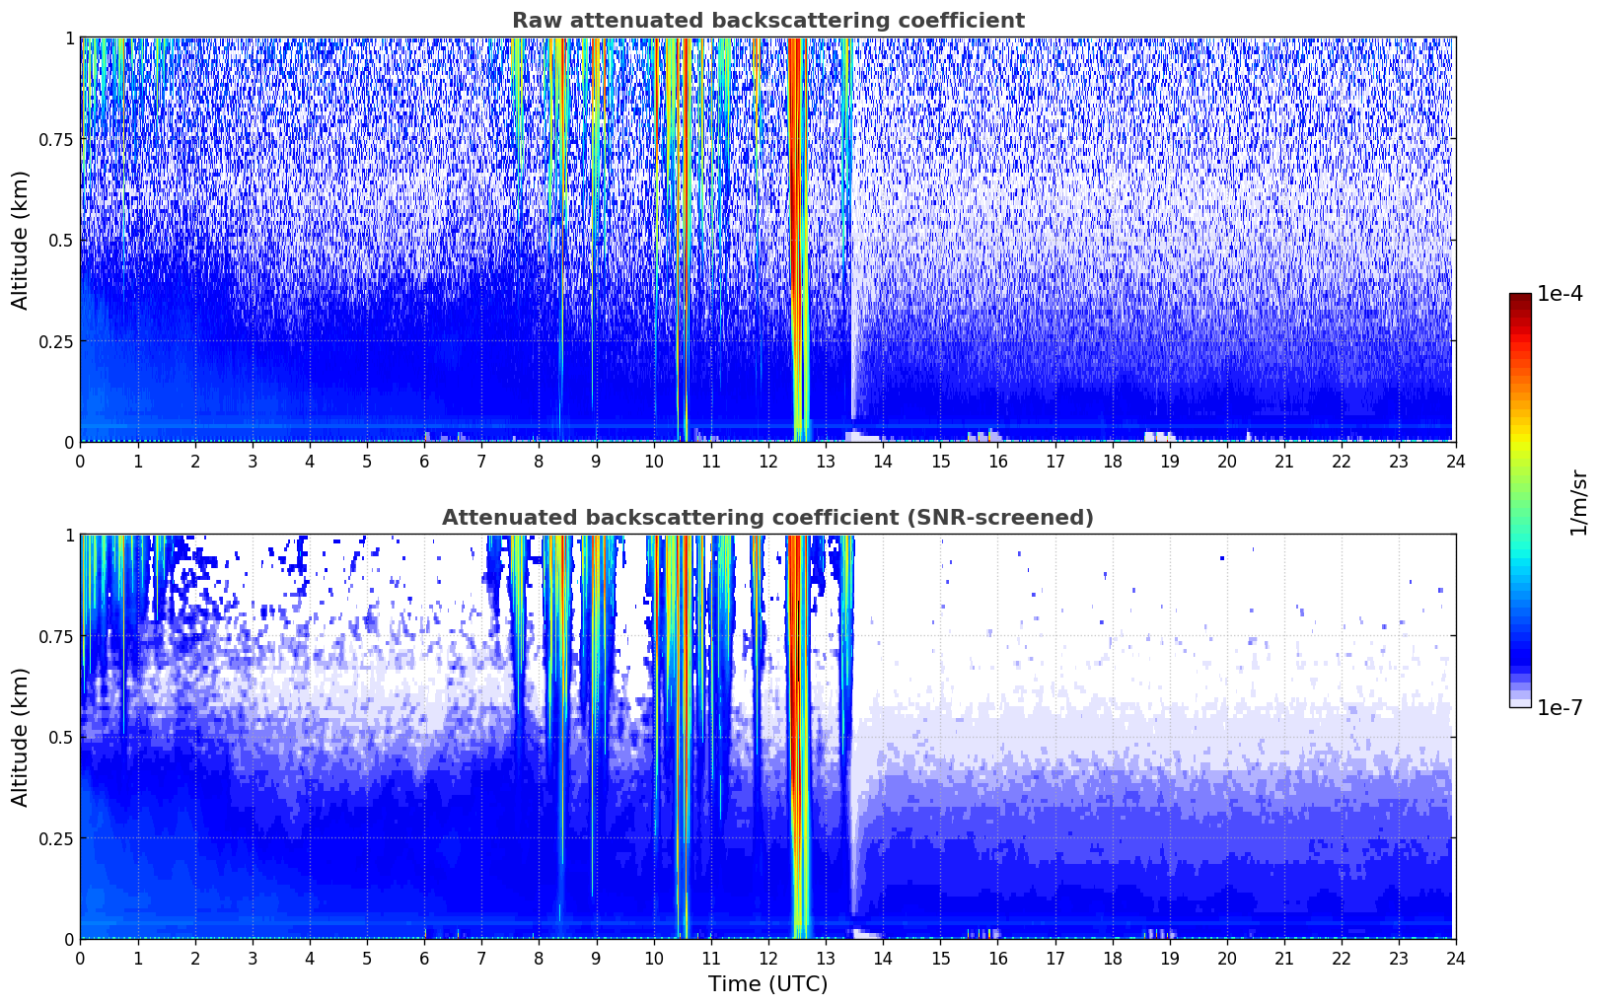
Task: Click hour tick '6' under raw plot
Action: (x=424, y=461)
